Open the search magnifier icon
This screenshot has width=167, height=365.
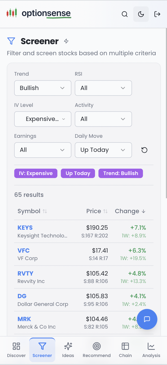[x=125, y=14]
